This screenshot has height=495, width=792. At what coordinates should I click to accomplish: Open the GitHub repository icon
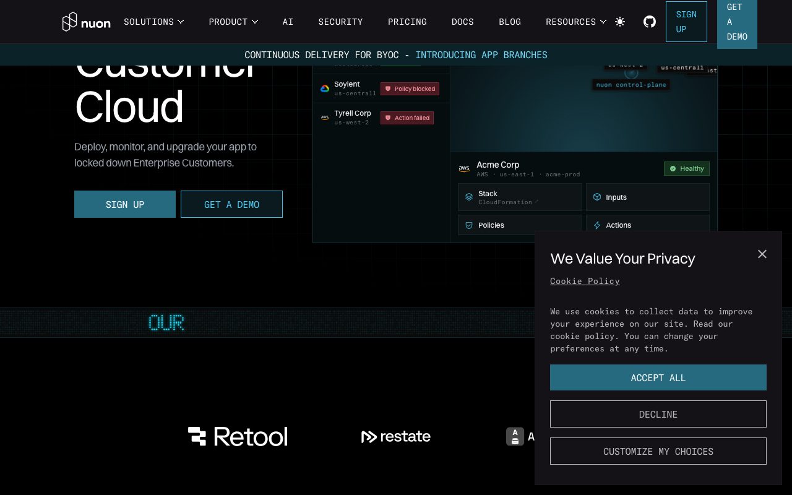coord(650,22)
